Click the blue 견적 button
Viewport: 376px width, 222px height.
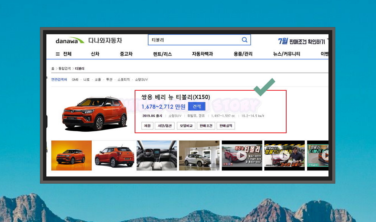pos(196,106)
